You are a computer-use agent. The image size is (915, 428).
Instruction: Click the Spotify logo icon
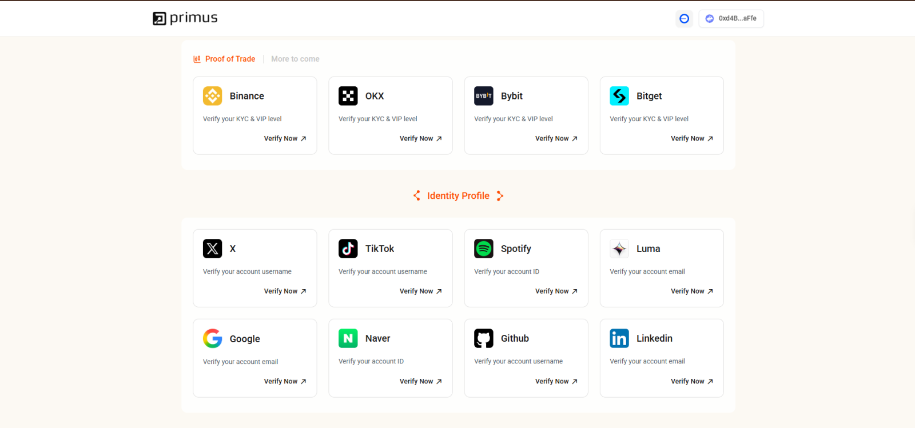[483, 249]
